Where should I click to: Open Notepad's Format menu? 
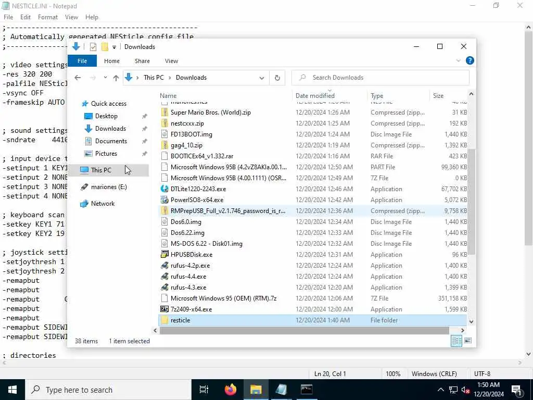pyautogui.click(x=47, y=17)
